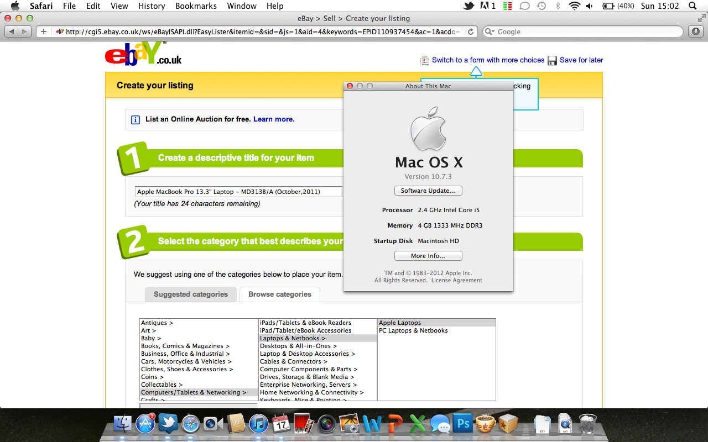This screenshot has height=442, width=708.
Task: Reload the page with the refresh icon
Action: pos(471,31)
